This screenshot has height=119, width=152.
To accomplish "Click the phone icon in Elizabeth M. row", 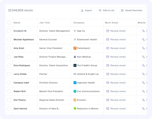I will (144, 31).
